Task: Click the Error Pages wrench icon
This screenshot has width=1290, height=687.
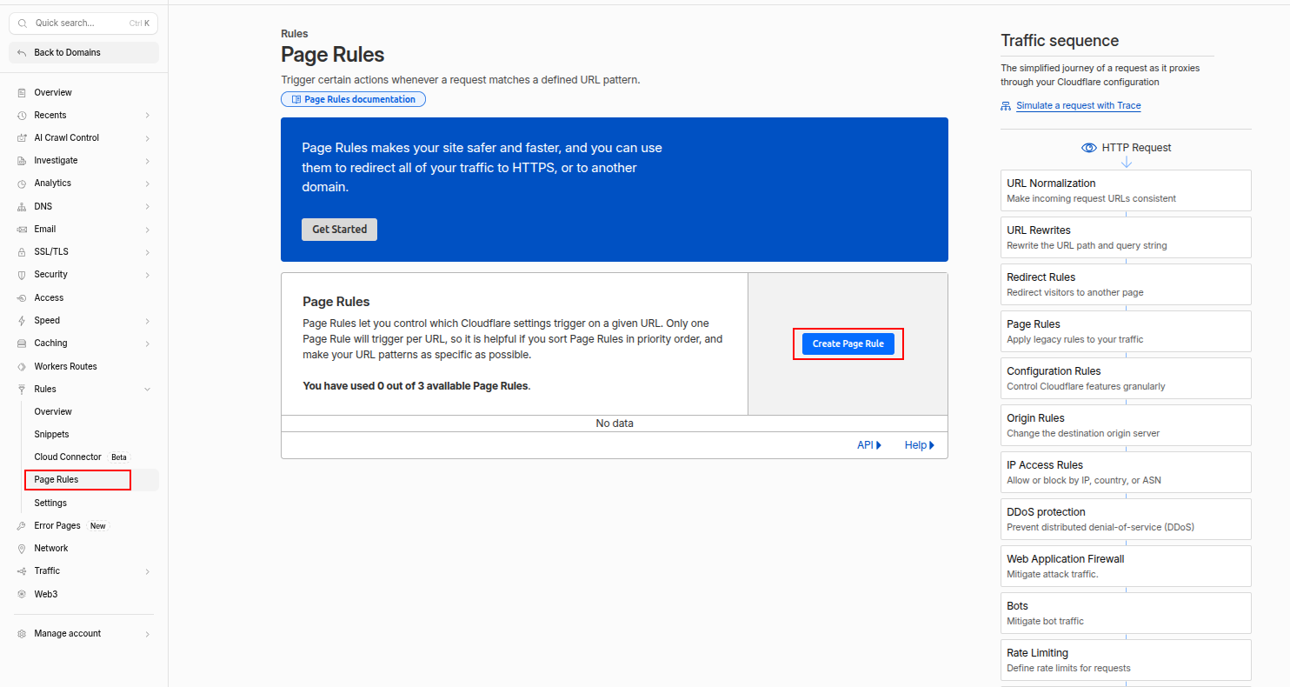Action: (x=22, y=525)
